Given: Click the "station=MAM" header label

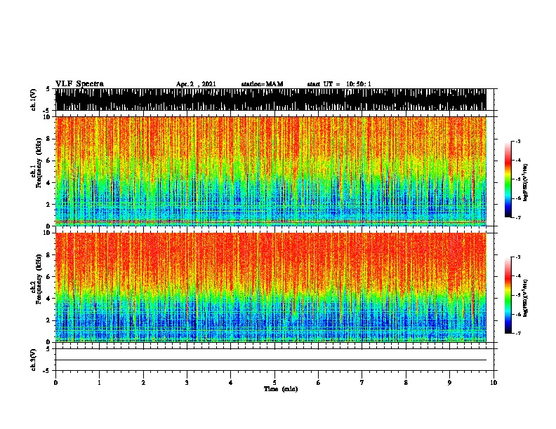Looking at the screenshot, I should pos(262,84).
